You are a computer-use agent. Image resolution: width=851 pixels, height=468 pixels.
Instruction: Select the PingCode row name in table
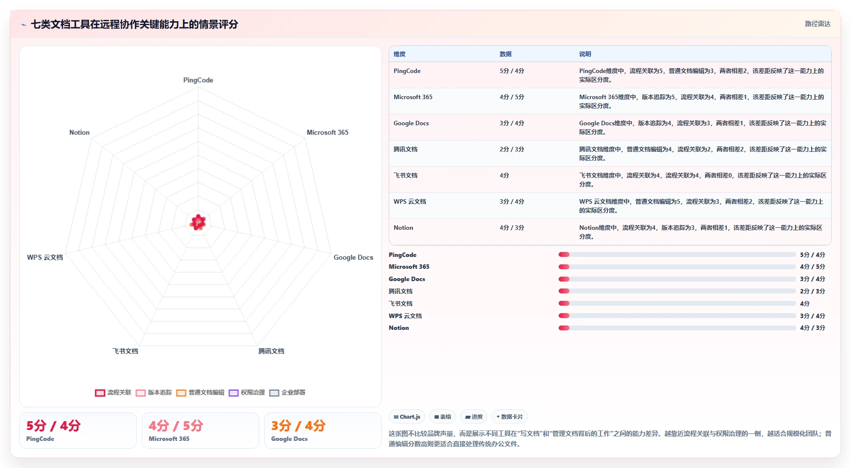coord(407,71)
